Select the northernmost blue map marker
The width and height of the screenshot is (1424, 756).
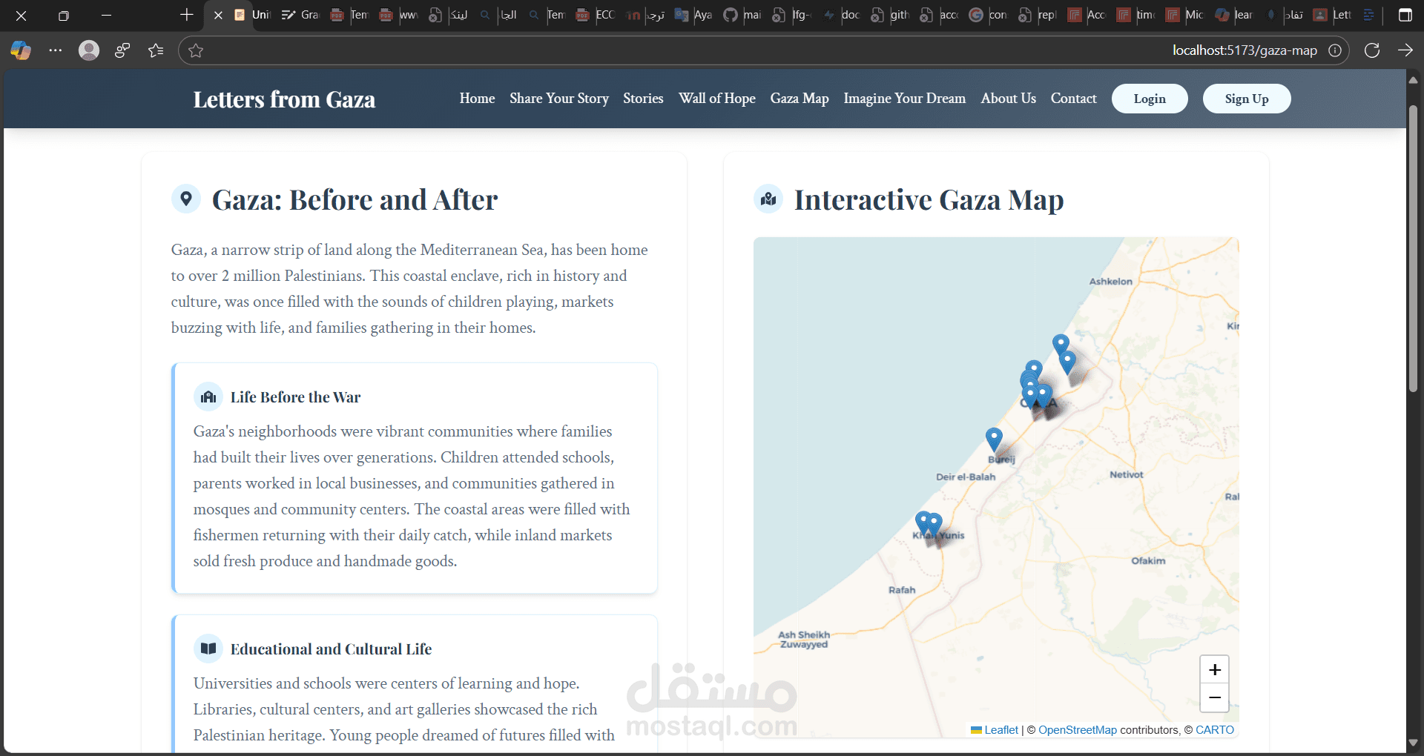[1061, 345]
